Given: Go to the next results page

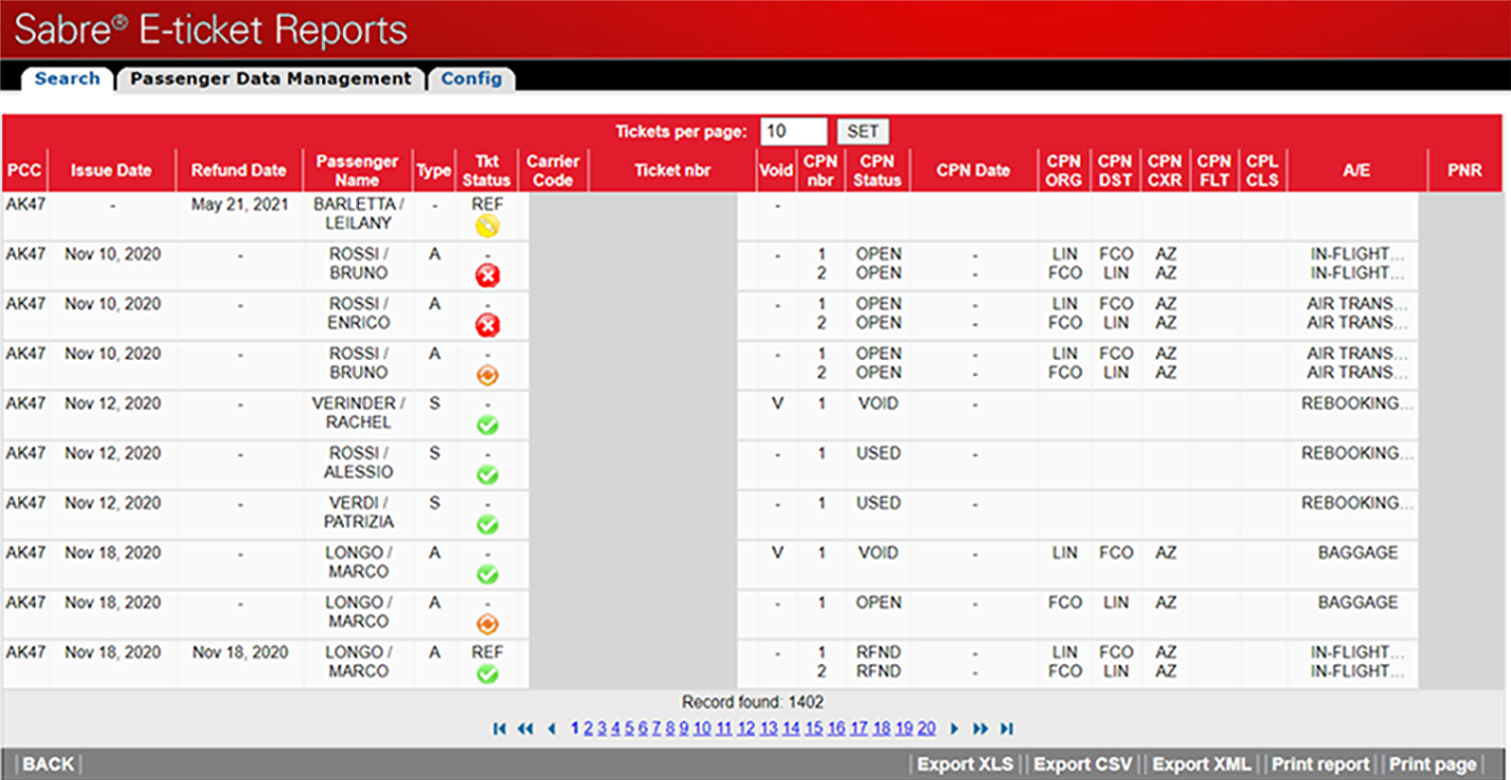Looking at the screenshot, I should pos(954,729).
